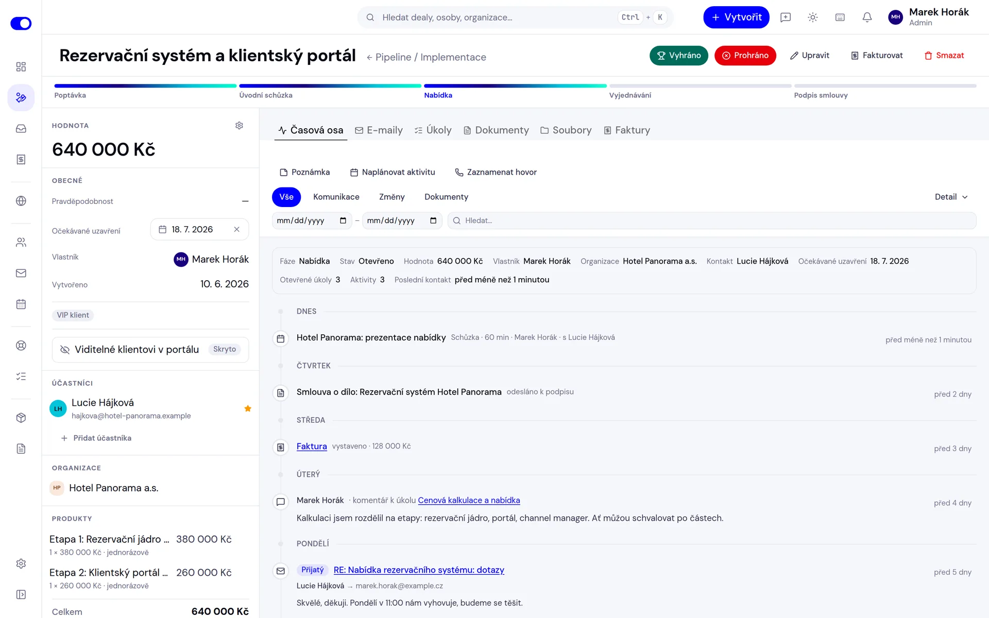989x618 pixels.
Task: Click Naplánovat aktivitu
Action: (393, 172)
